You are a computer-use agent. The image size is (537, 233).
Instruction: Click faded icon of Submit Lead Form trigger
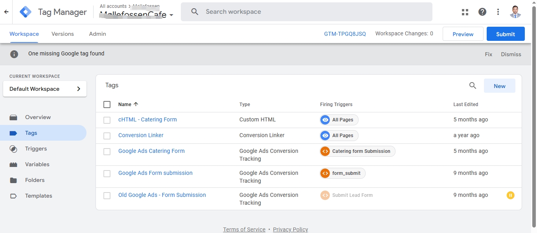pyautogui.click(x=325, y=195)
